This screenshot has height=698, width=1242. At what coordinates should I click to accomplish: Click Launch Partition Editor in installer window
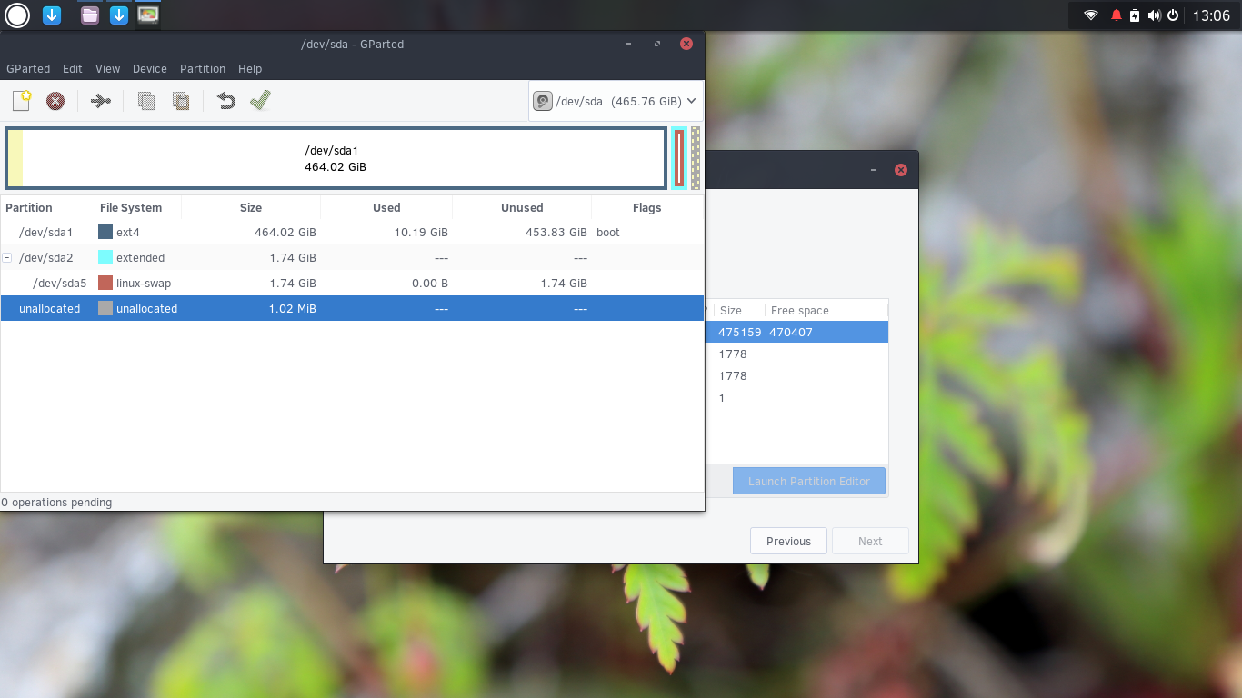coord(809,482)
